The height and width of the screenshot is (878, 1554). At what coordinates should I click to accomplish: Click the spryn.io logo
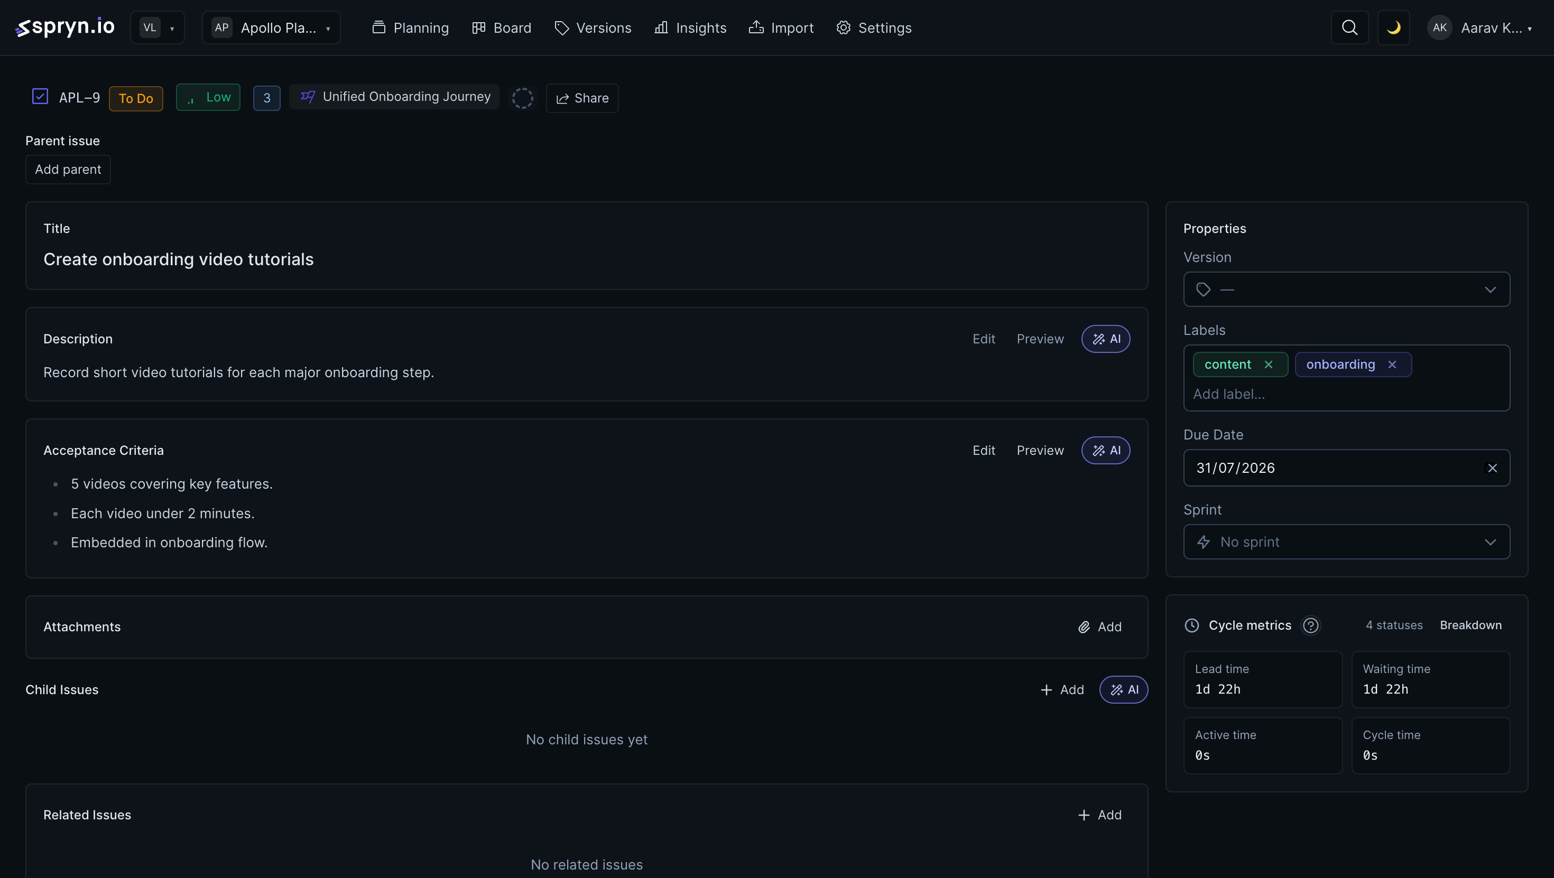click(65, 27)
